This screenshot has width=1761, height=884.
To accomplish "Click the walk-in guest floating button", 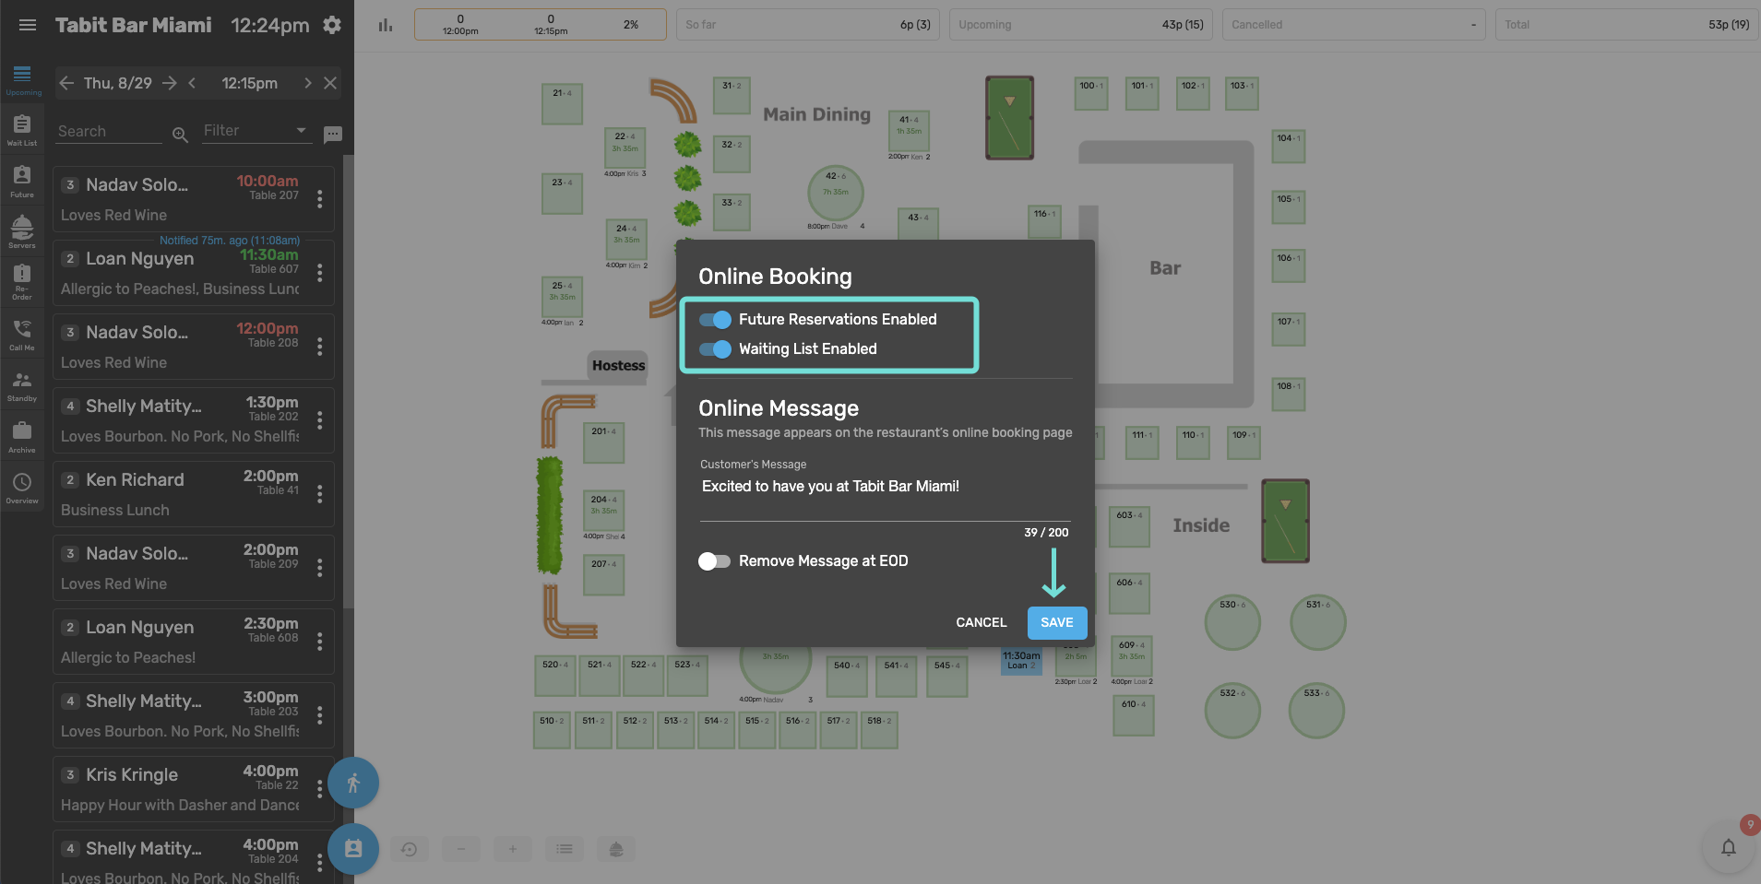I will pyautogui.click(x=353, y=784).
